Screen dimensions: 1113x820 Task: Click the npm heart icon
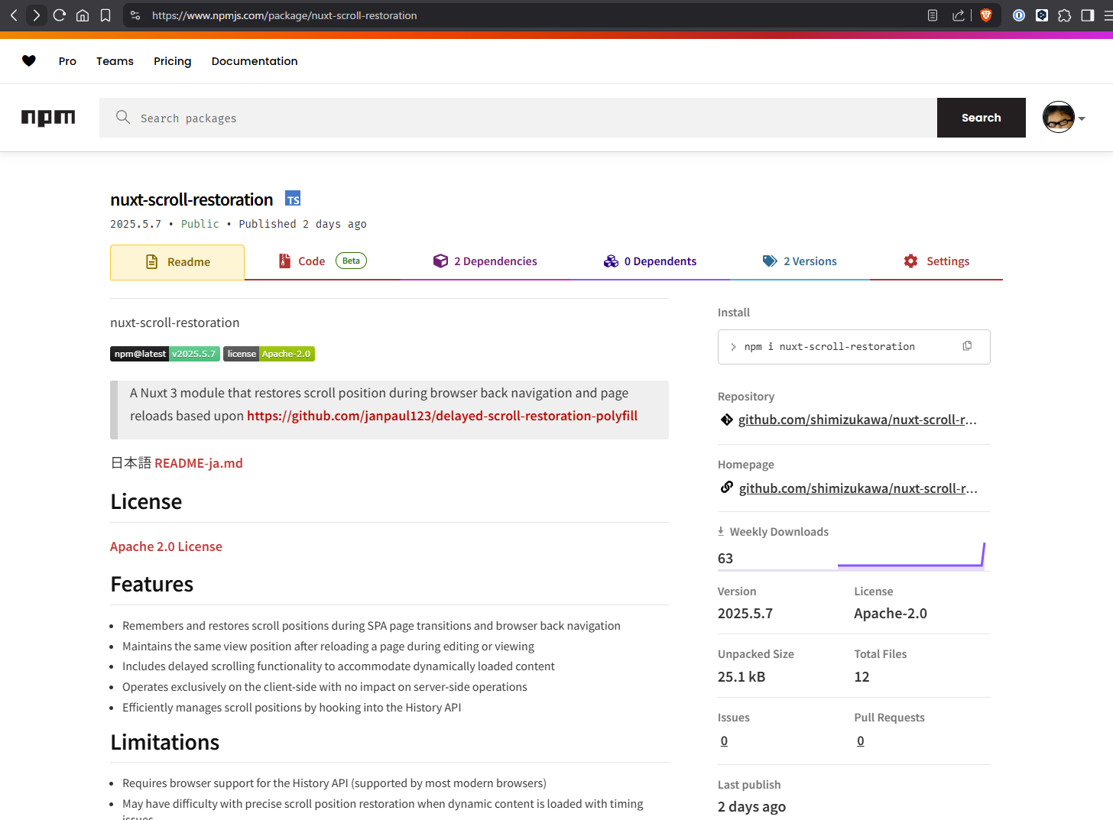tap(29, 61)
